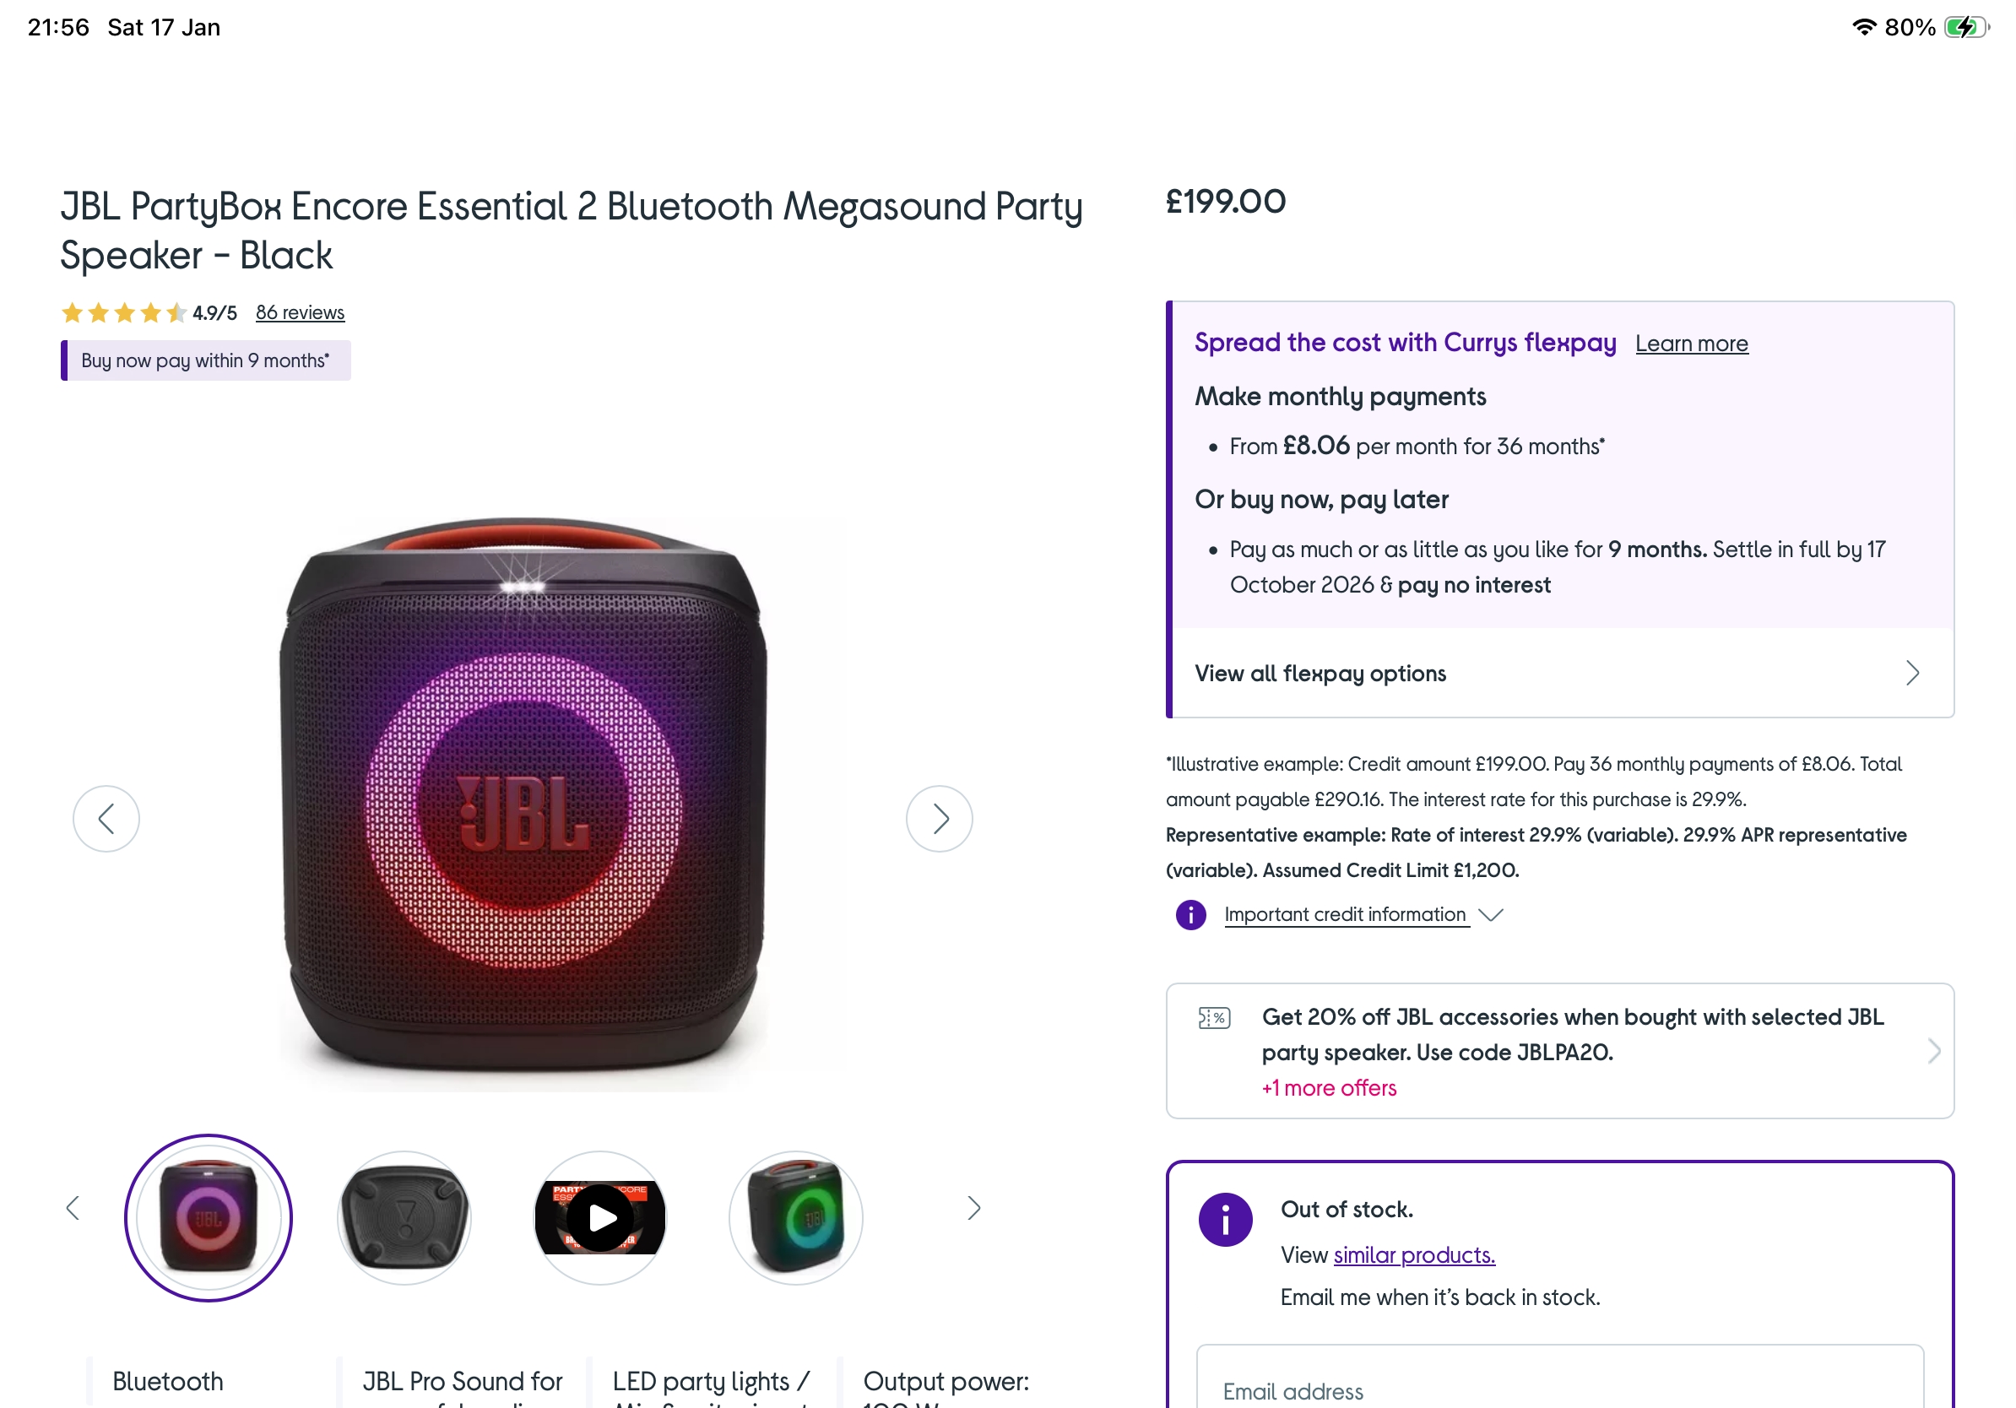Move thumbnail strip to the left
The height and width of the screenshot is (1408, 2016).
(73, 1208)
